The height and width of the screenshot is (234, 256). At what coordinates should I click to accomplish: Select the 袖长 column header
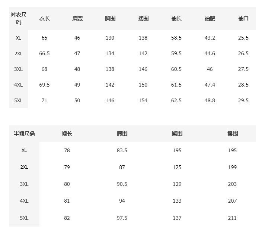tap(176, 19)
